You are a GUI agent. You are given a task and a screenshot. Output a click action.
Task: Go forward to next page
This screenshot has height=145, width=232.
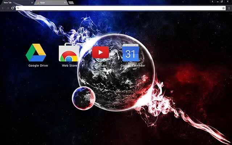coord(8,8)
